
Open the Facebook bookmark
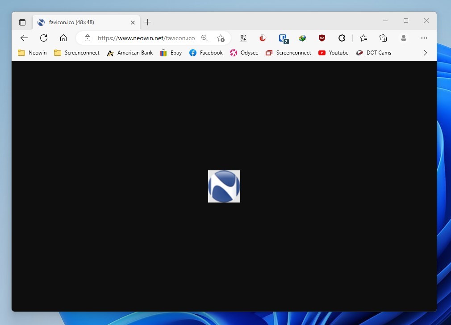(x=206, y=53)
